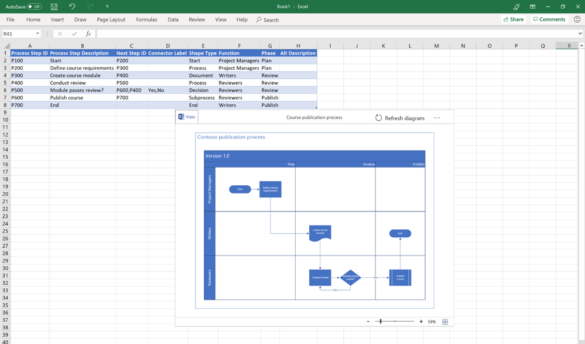Click the pen Coming Soon icon in title bar

[516, 6]
